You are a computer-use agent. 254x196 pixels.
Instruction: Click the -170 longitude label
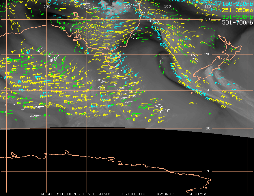click(x=206, y=6)
